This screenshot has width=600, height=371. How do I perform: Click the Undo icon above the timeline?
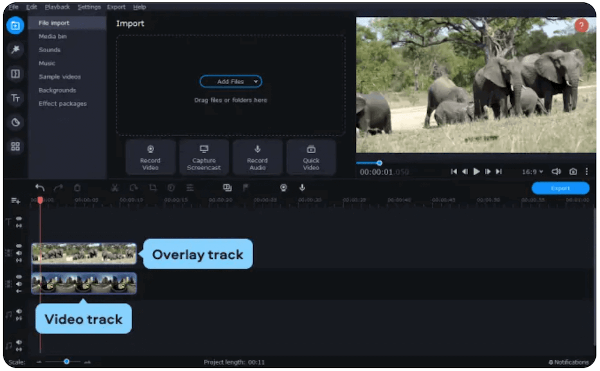coord(40,188)
